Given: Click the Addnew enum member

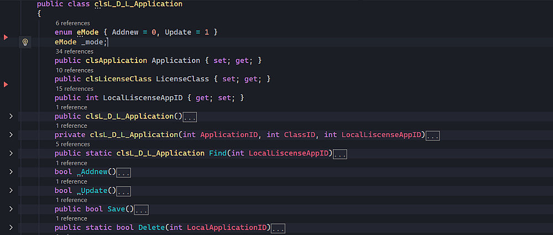Looking at the screenshot, I should [125, 32].
